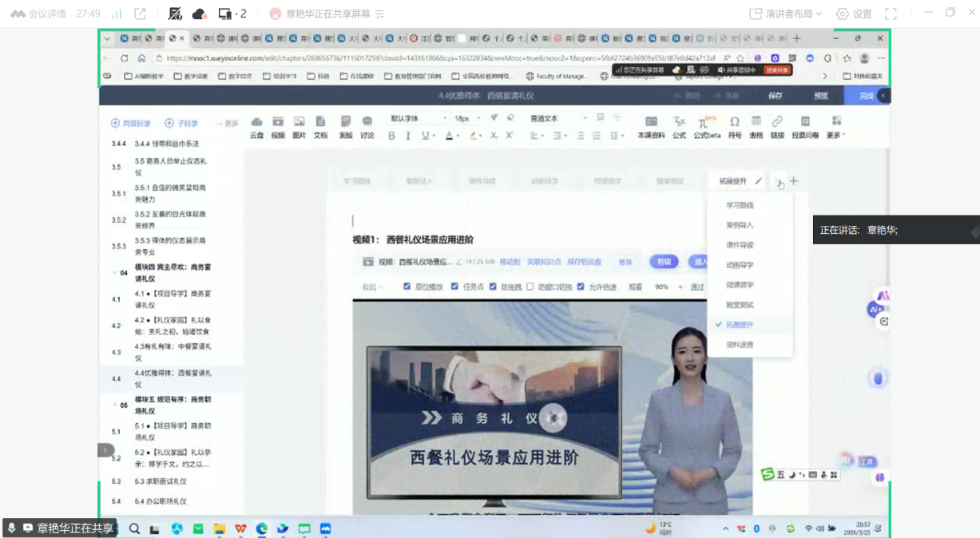980x538 pixels.
Task: Select 学习路线 in the tab dropdown list
Action: [740, 205]
